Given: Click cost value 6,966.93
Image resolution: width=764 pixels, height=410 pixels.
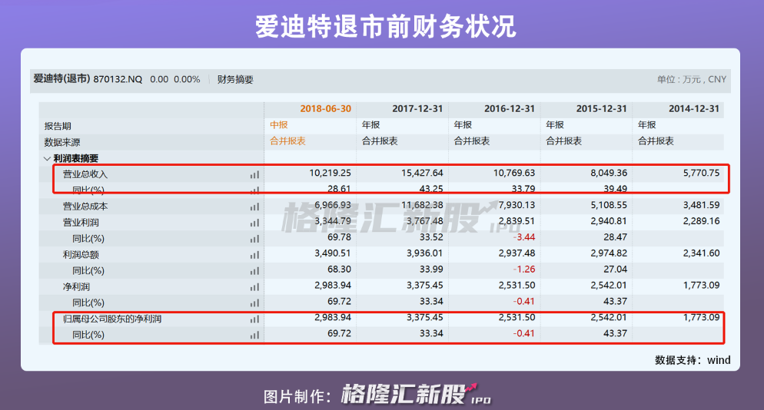Looking at the screenshot, I should tap(332, 206).
